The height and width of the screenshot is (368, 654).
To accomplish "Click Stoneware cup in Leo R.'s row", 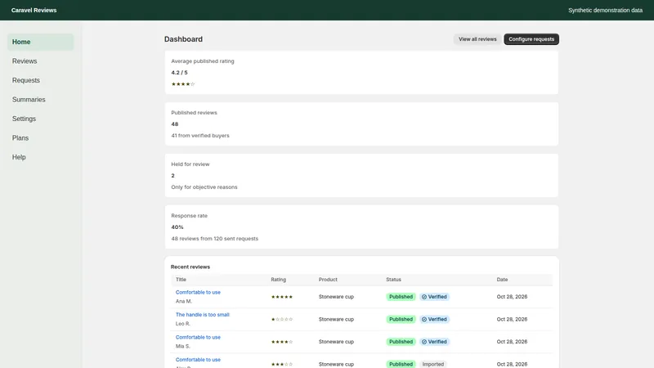I will point(336,320).
